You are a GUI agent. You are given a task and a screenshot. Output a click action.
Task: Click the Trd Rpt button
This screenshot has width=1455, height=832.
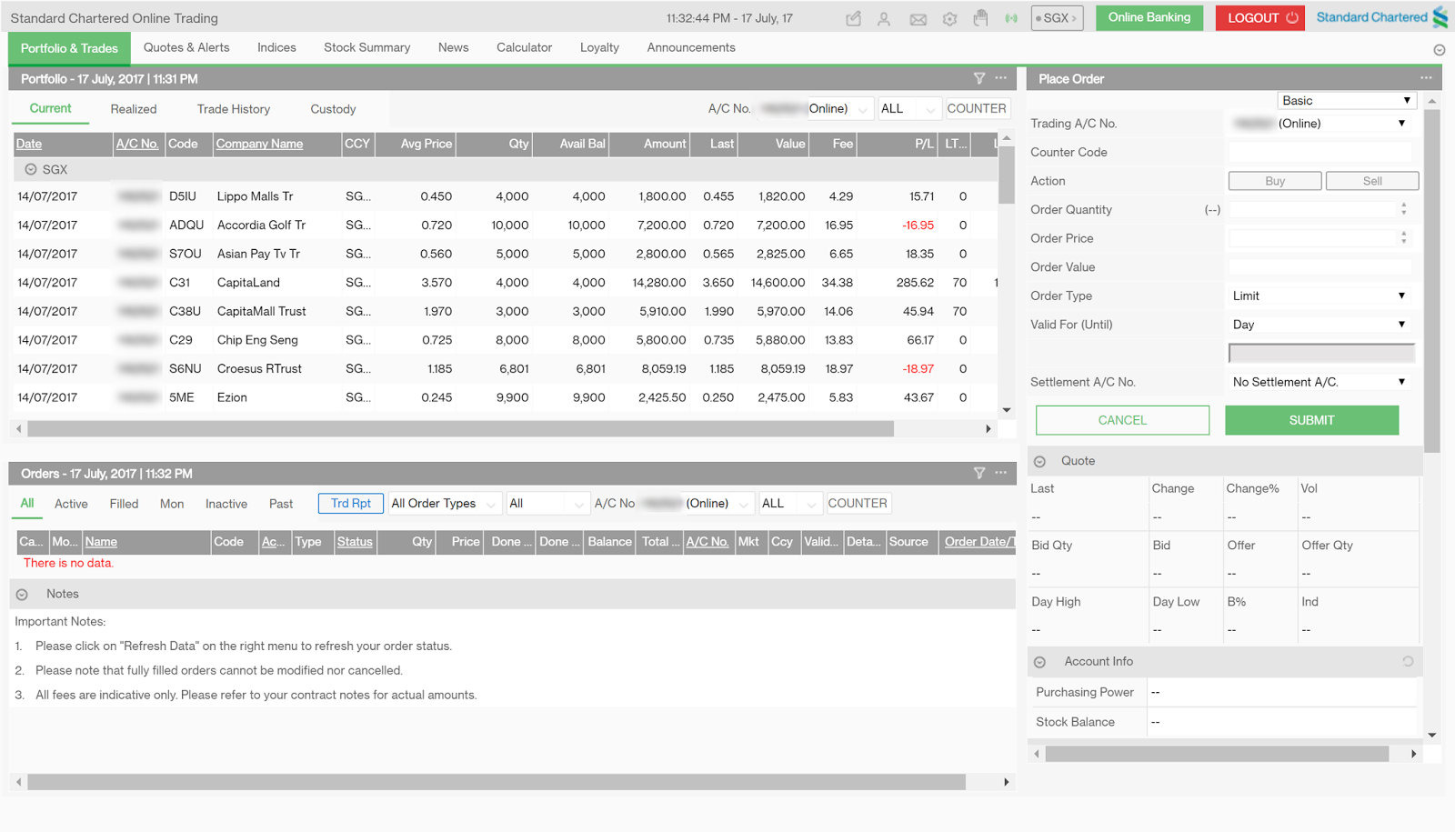click(x=351, y=504)
